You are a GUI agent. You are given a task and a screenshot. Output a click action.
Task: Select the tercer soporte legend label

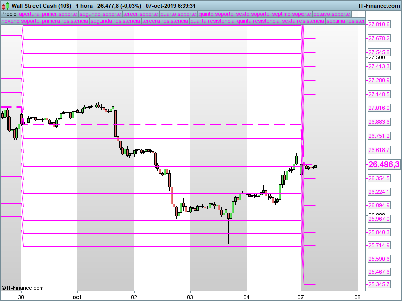pyautogui.click(x=141, y=14)
